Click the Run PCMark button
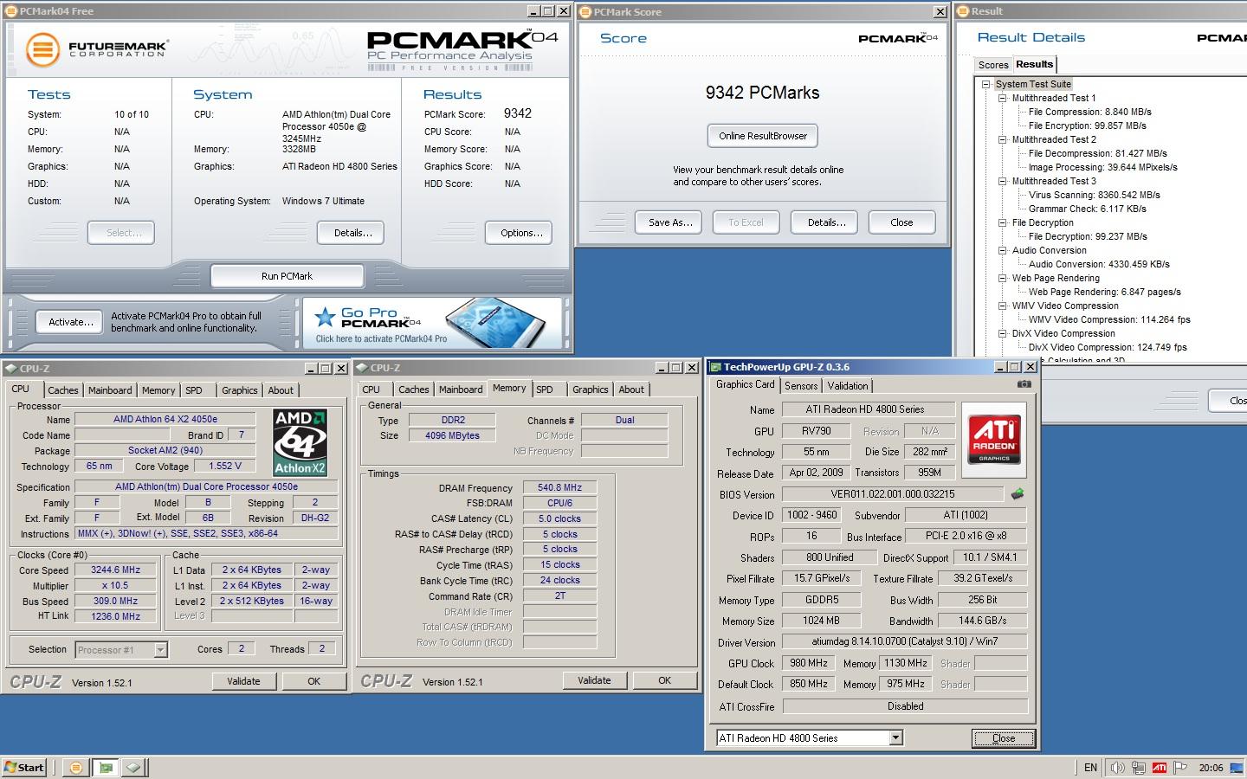 coord(287,276)
